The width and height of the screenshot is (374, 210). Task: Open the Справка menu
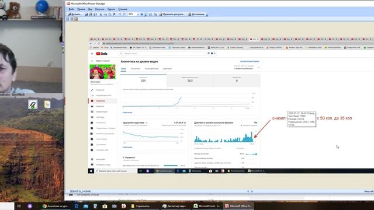pyautogui.click(x=123, y=9)
